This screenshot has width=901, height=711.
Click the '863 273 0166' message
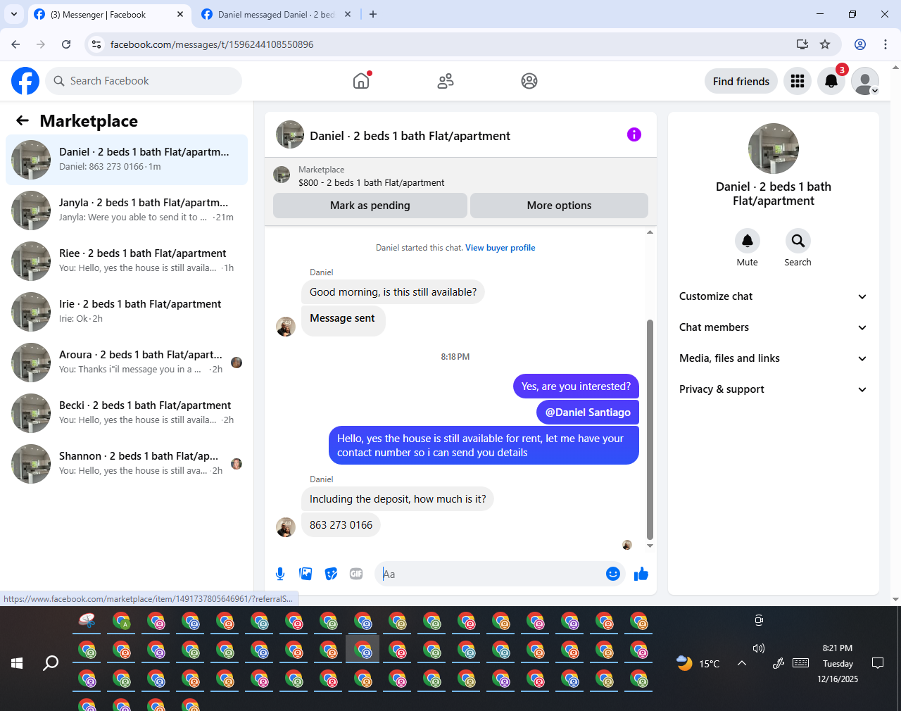[x=341, y=525]
